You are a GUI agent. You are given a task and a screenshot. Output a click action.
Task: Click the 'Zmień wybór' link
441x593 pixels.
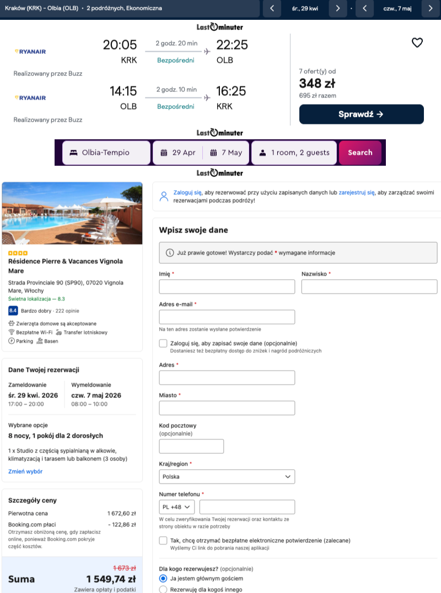coord(25,471)
